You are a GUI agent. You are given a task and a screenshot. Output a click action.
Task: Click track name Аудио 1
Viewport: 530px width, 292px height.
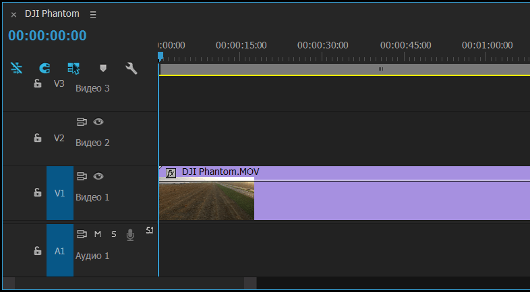point(92,256)
